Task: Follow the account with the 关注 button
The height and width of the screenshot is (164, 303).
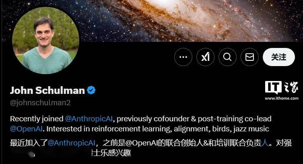Action: pos(279,57)
